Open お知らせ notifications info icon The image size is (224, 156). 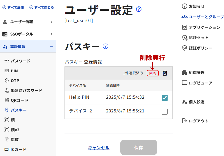click(x=184, y=6)
